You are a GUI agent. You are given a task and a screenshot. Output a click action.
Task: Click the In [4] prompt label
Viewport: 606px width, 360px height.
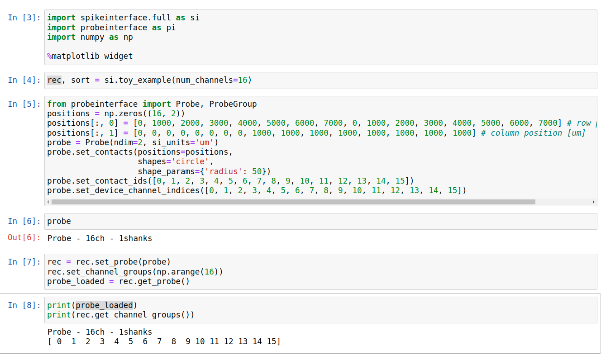tap(24, 80)
